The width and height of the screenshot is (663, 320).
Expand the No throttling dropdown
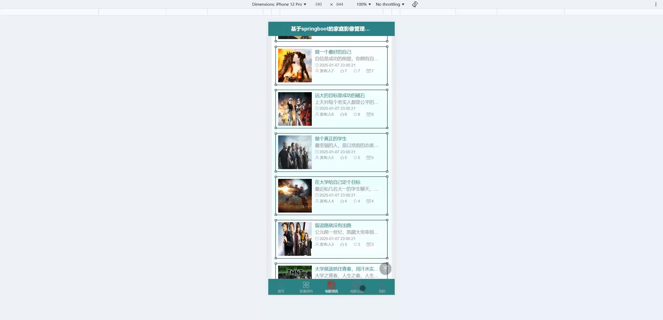click(x=390, y=4)
